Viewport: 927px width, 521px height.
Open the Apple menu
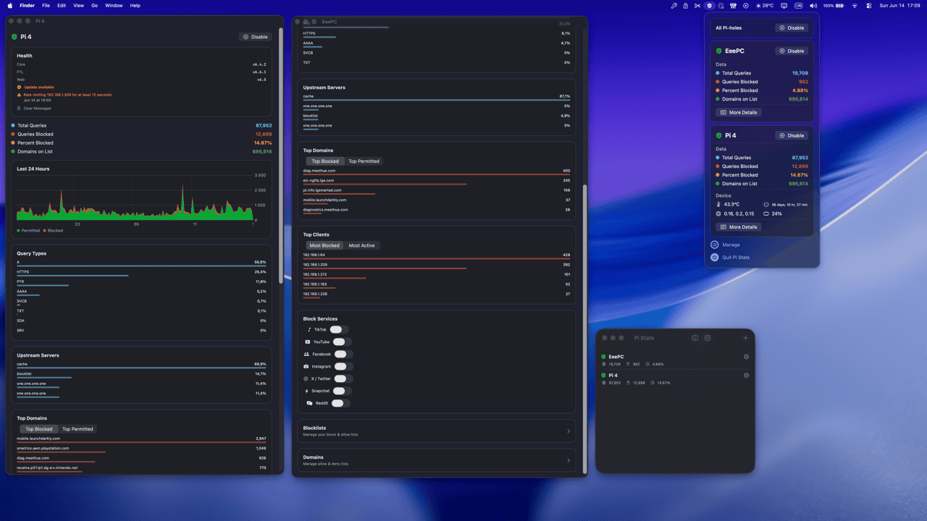click(x=10, y=5)
